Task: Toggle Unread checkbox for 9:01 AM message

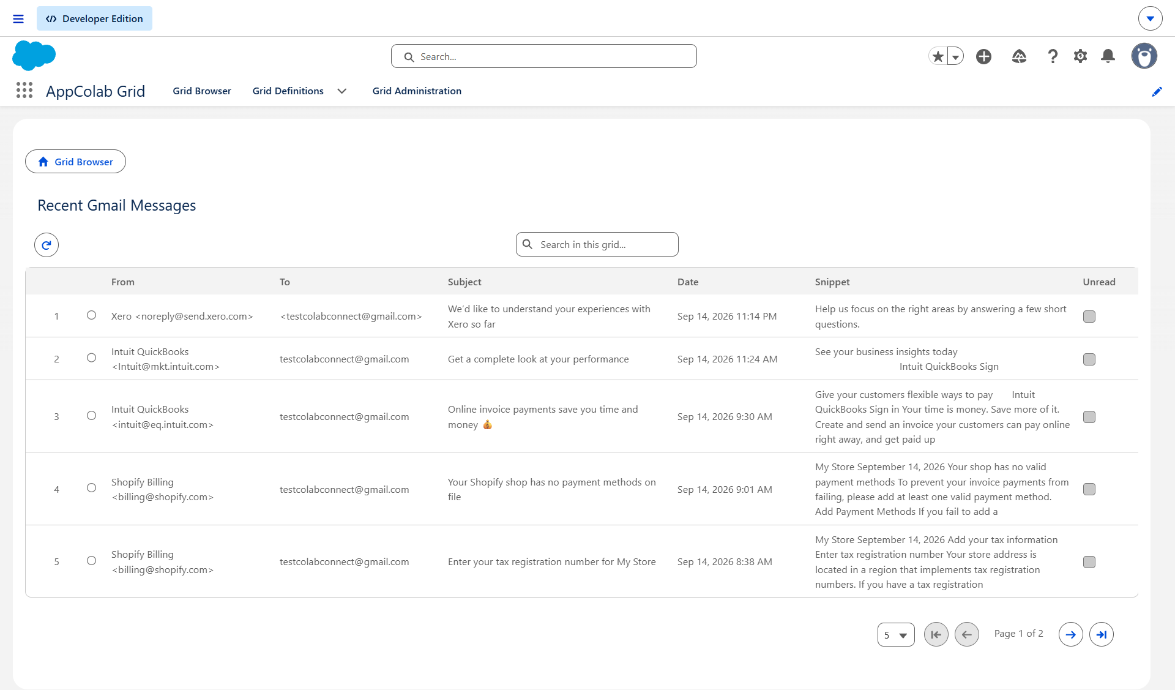Action: pyautogui.click(x=1089, y=489)
